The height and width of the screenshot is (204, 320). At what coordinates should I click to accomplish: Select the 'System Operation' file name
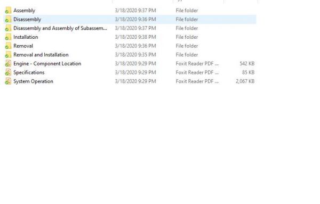(x=33, y=81)
